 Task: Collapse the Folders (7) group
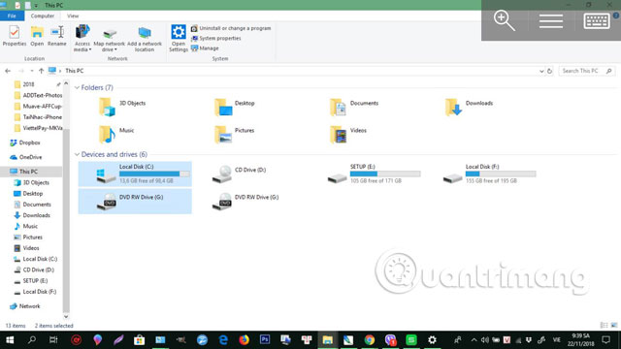[x=77, y=87]
